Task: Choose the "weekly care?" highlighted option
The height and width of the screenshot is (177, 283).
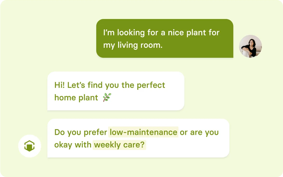Action: (119, 145)
